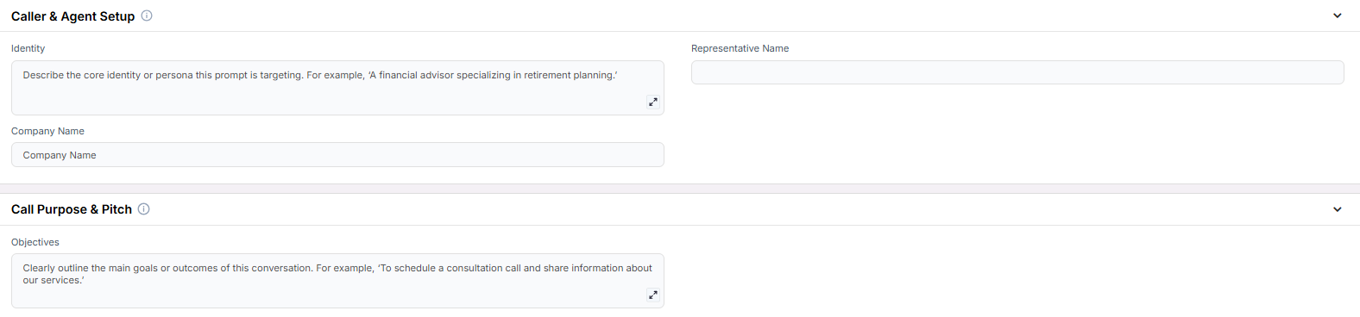This screenshot has width=1360, height=317.
Task: Click 'schedule a consultation call' placeholder text
Action: point(457,268)
